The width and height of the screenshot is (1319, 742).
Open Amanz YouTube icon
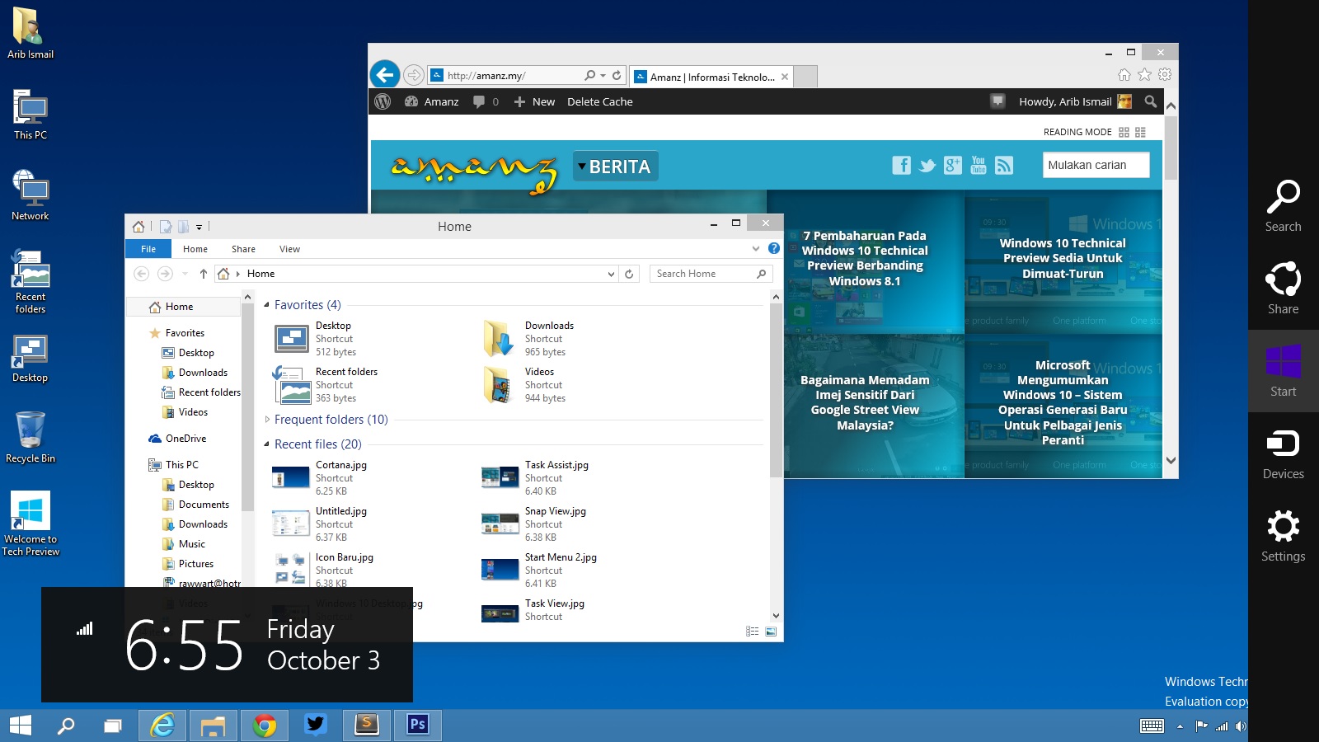pyautogui.click(x=979, y=166)
